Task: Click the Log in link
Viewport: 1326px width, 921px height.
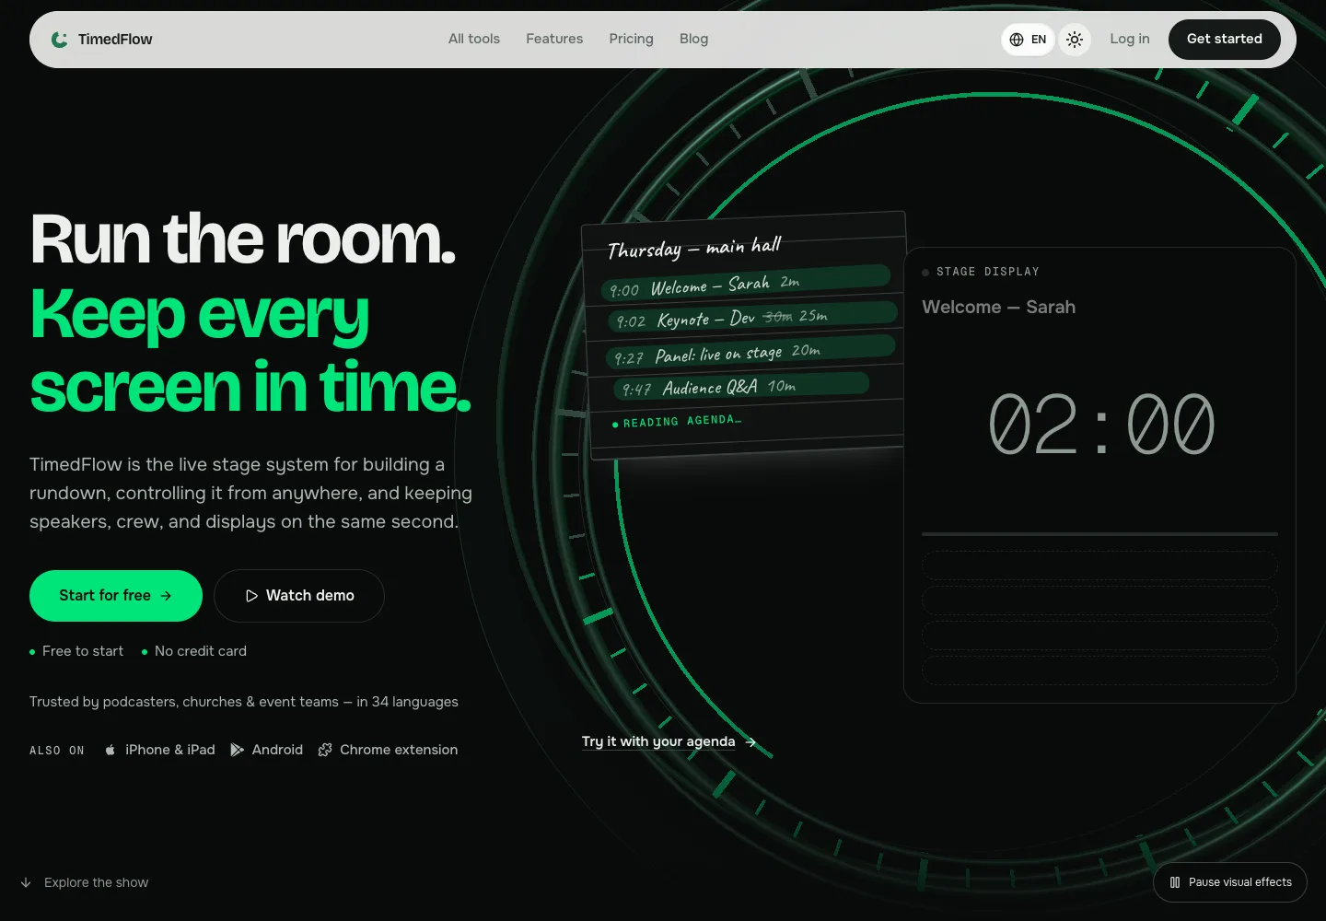Action: click(1130, 39)
